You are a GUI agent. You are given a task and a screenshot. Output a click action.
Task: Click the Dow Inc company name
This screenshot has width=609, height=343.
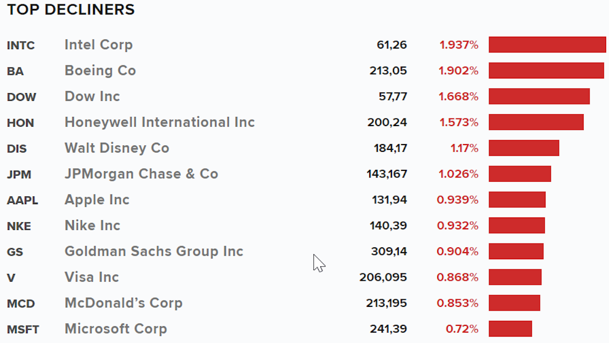click(92, 96)
